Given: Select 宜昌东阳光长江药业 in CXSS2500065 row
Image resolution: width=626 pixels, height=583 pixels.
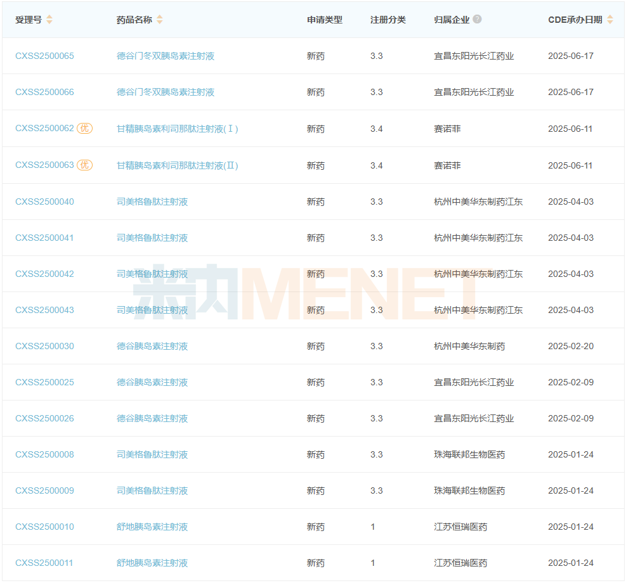Looking at the screenshot, I should [474, 56].
